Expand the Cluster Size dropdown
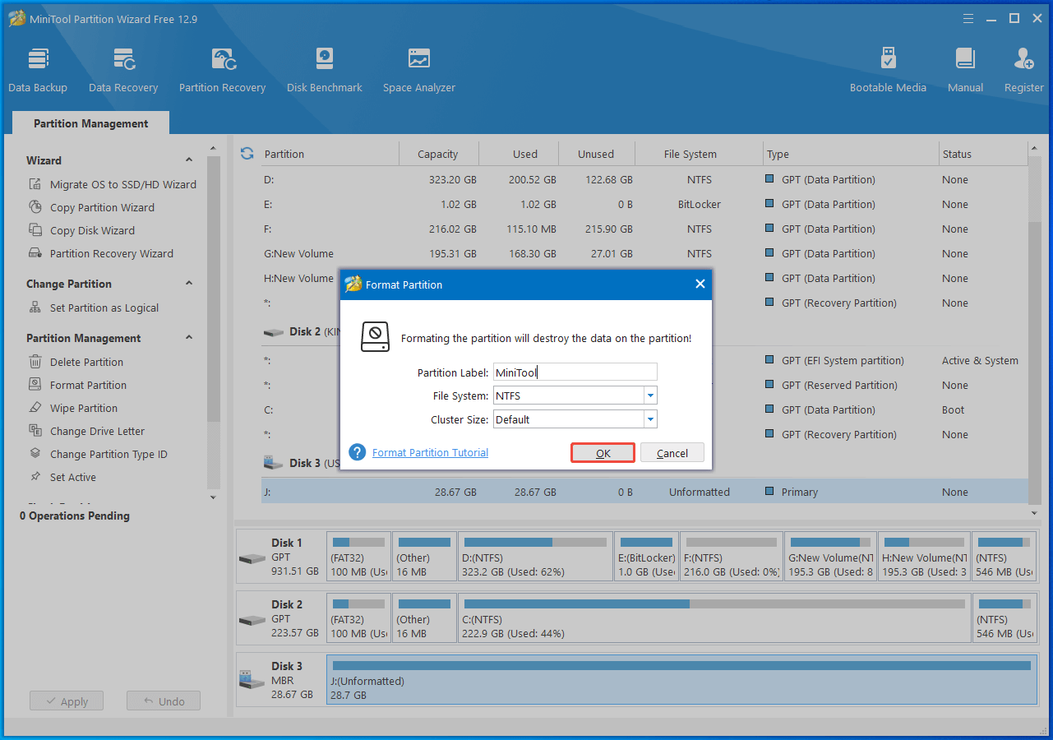Screen dimensions: 1053x740 (650, 419)
